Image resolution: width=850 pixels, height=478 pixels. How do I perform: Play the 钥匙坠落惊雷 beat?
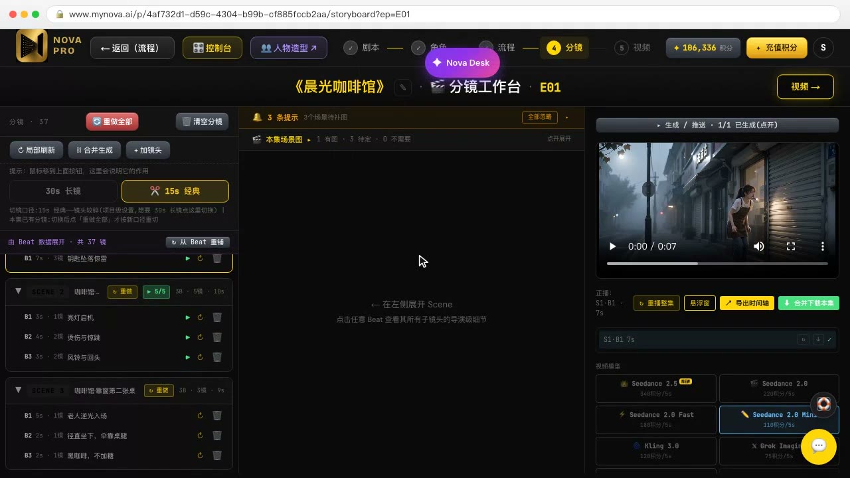pyautogui.click(x=188, y=258)
